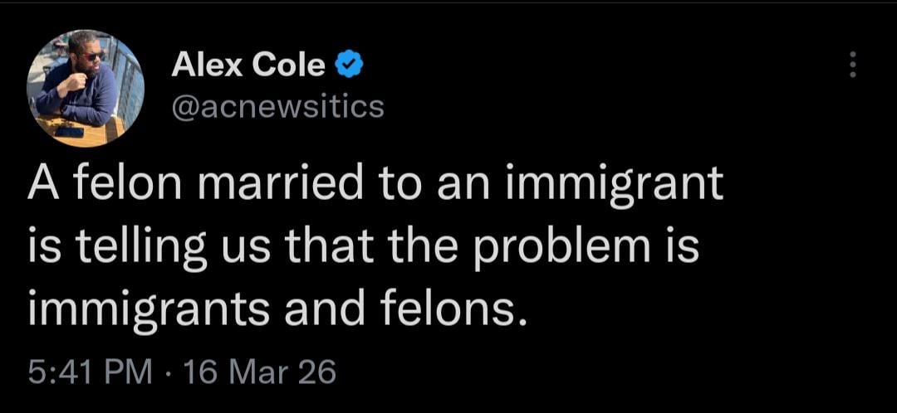This screenshot has height=413, width=897.
Task: Open the three-dot more options menu
Action: (x=851, y=65)
